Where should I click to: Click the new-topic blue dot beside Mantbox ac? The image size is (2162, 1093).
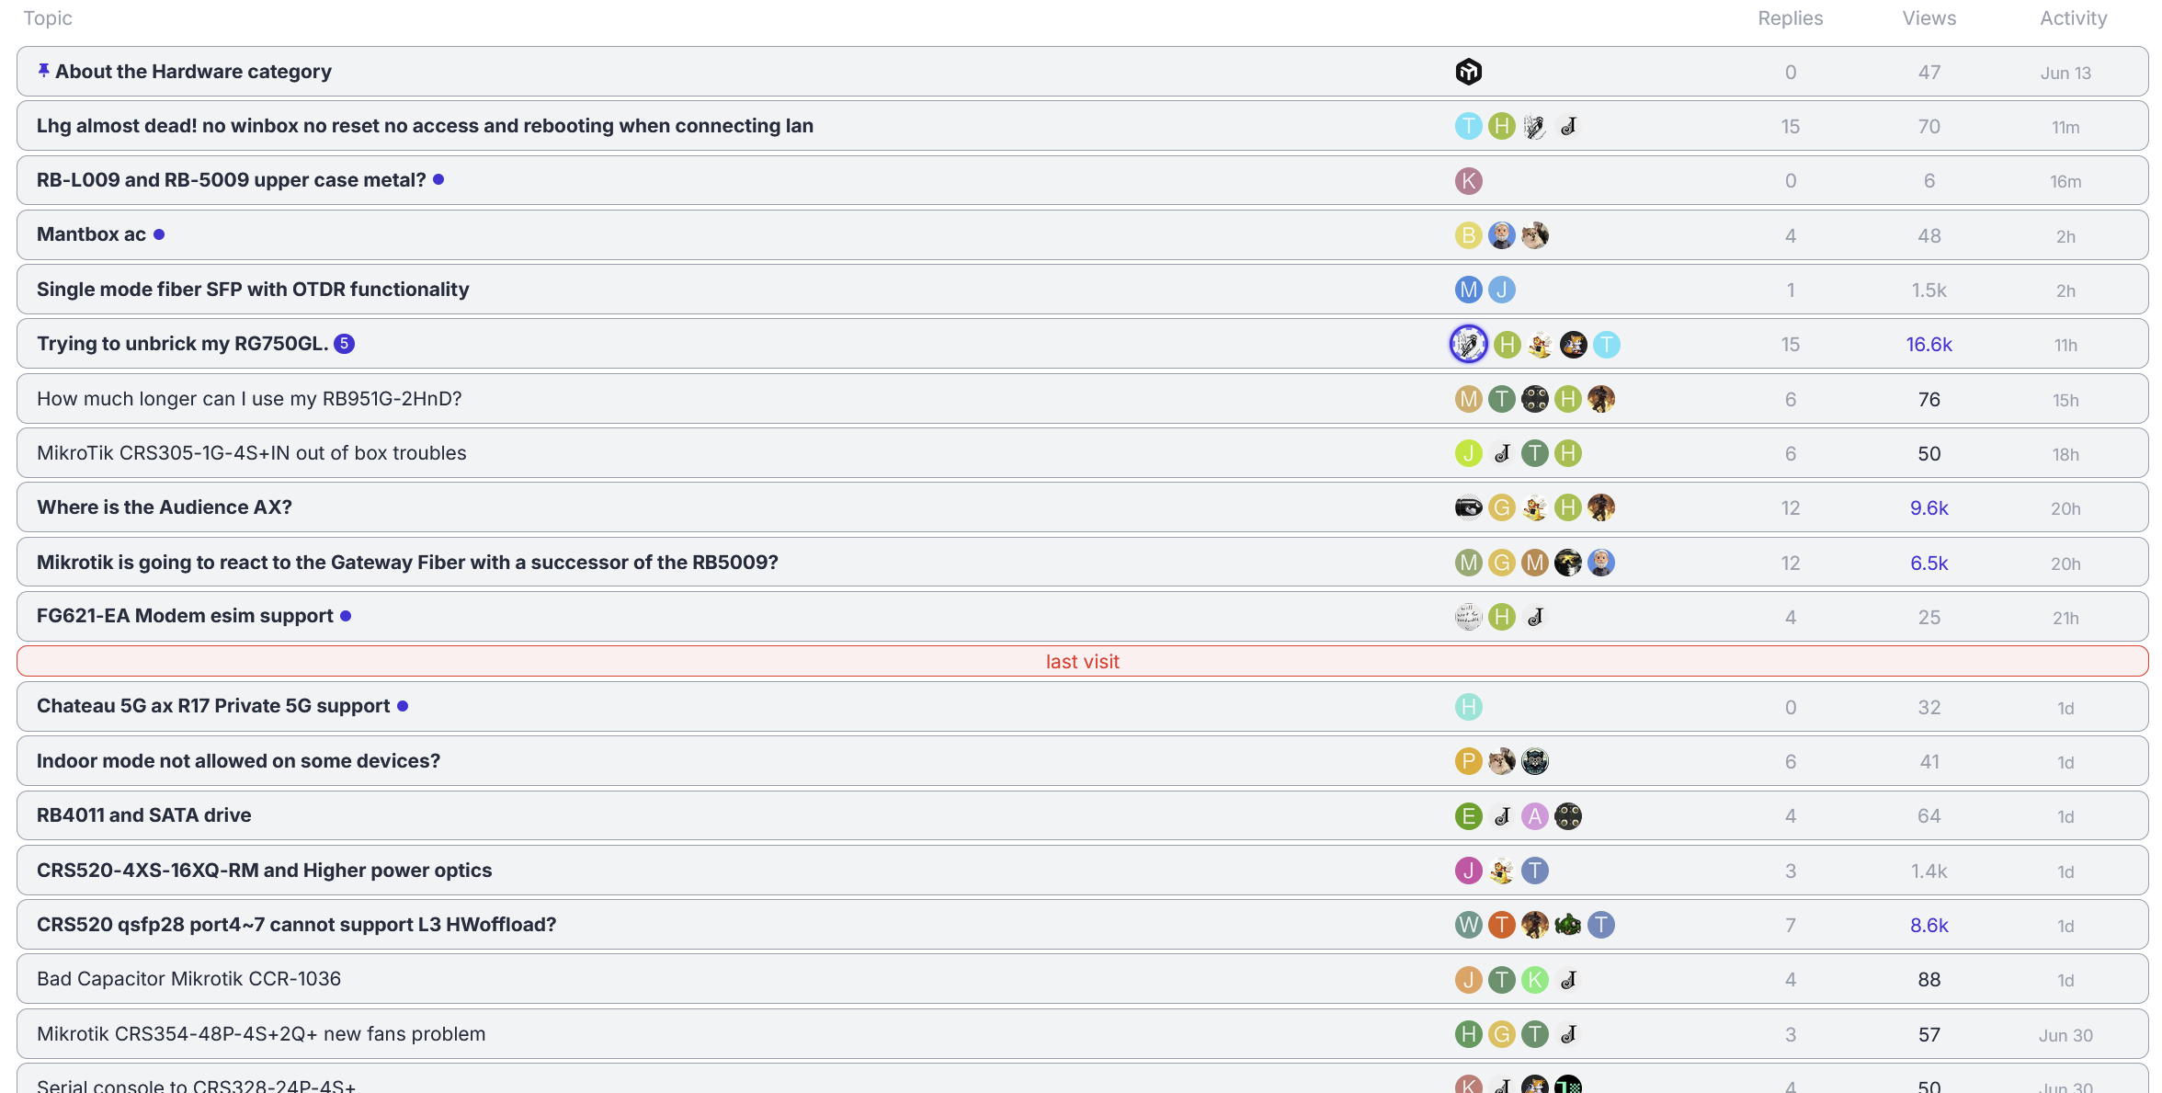(159, 234)
